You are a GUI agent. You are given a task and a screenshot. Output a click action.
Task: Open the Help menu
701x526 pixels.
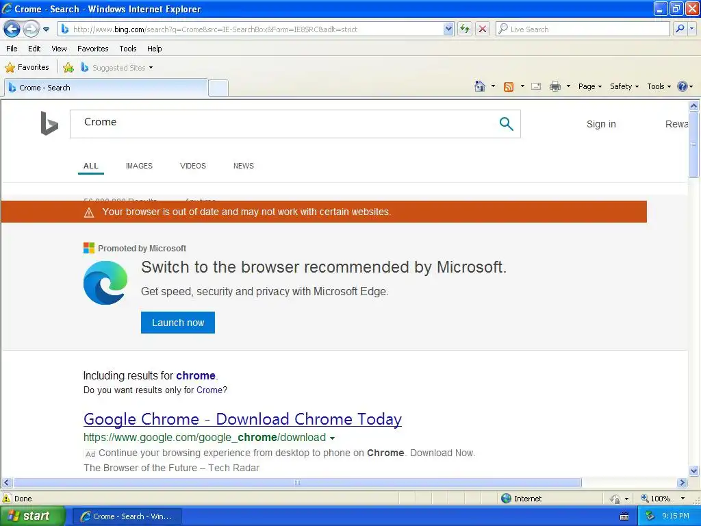pos(154,49)
